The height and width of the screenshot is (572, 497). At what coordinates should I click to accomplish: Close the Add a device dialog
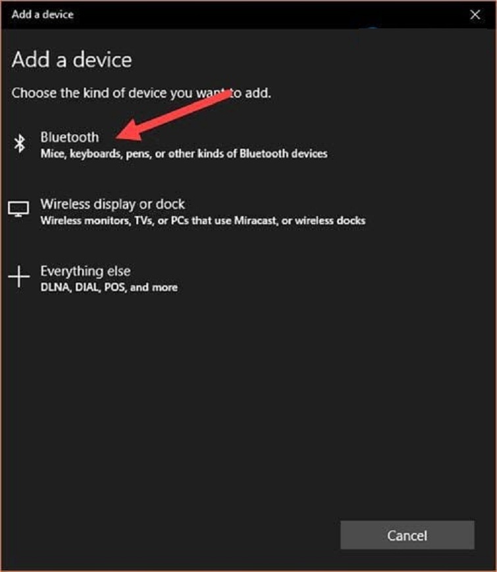475,14
